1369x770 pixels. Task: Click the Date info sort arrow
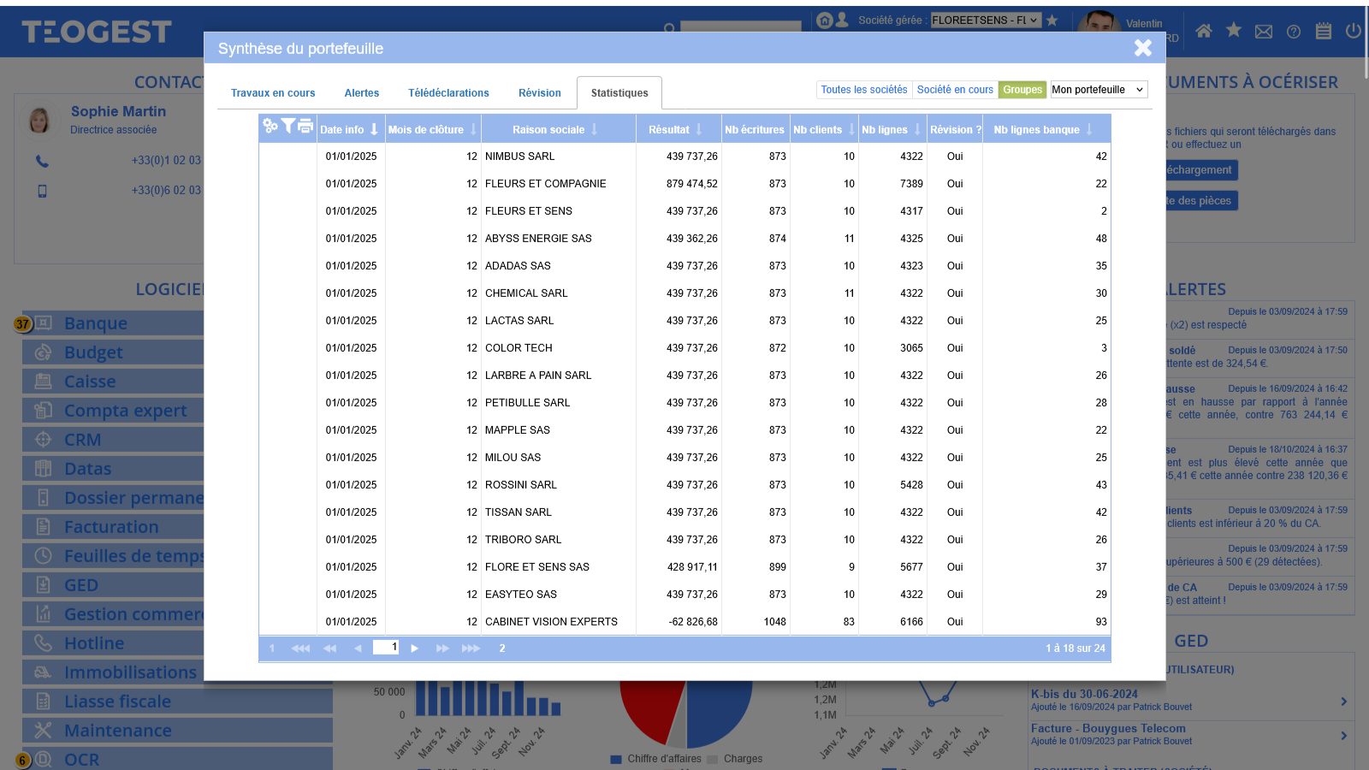pos(374,129)
